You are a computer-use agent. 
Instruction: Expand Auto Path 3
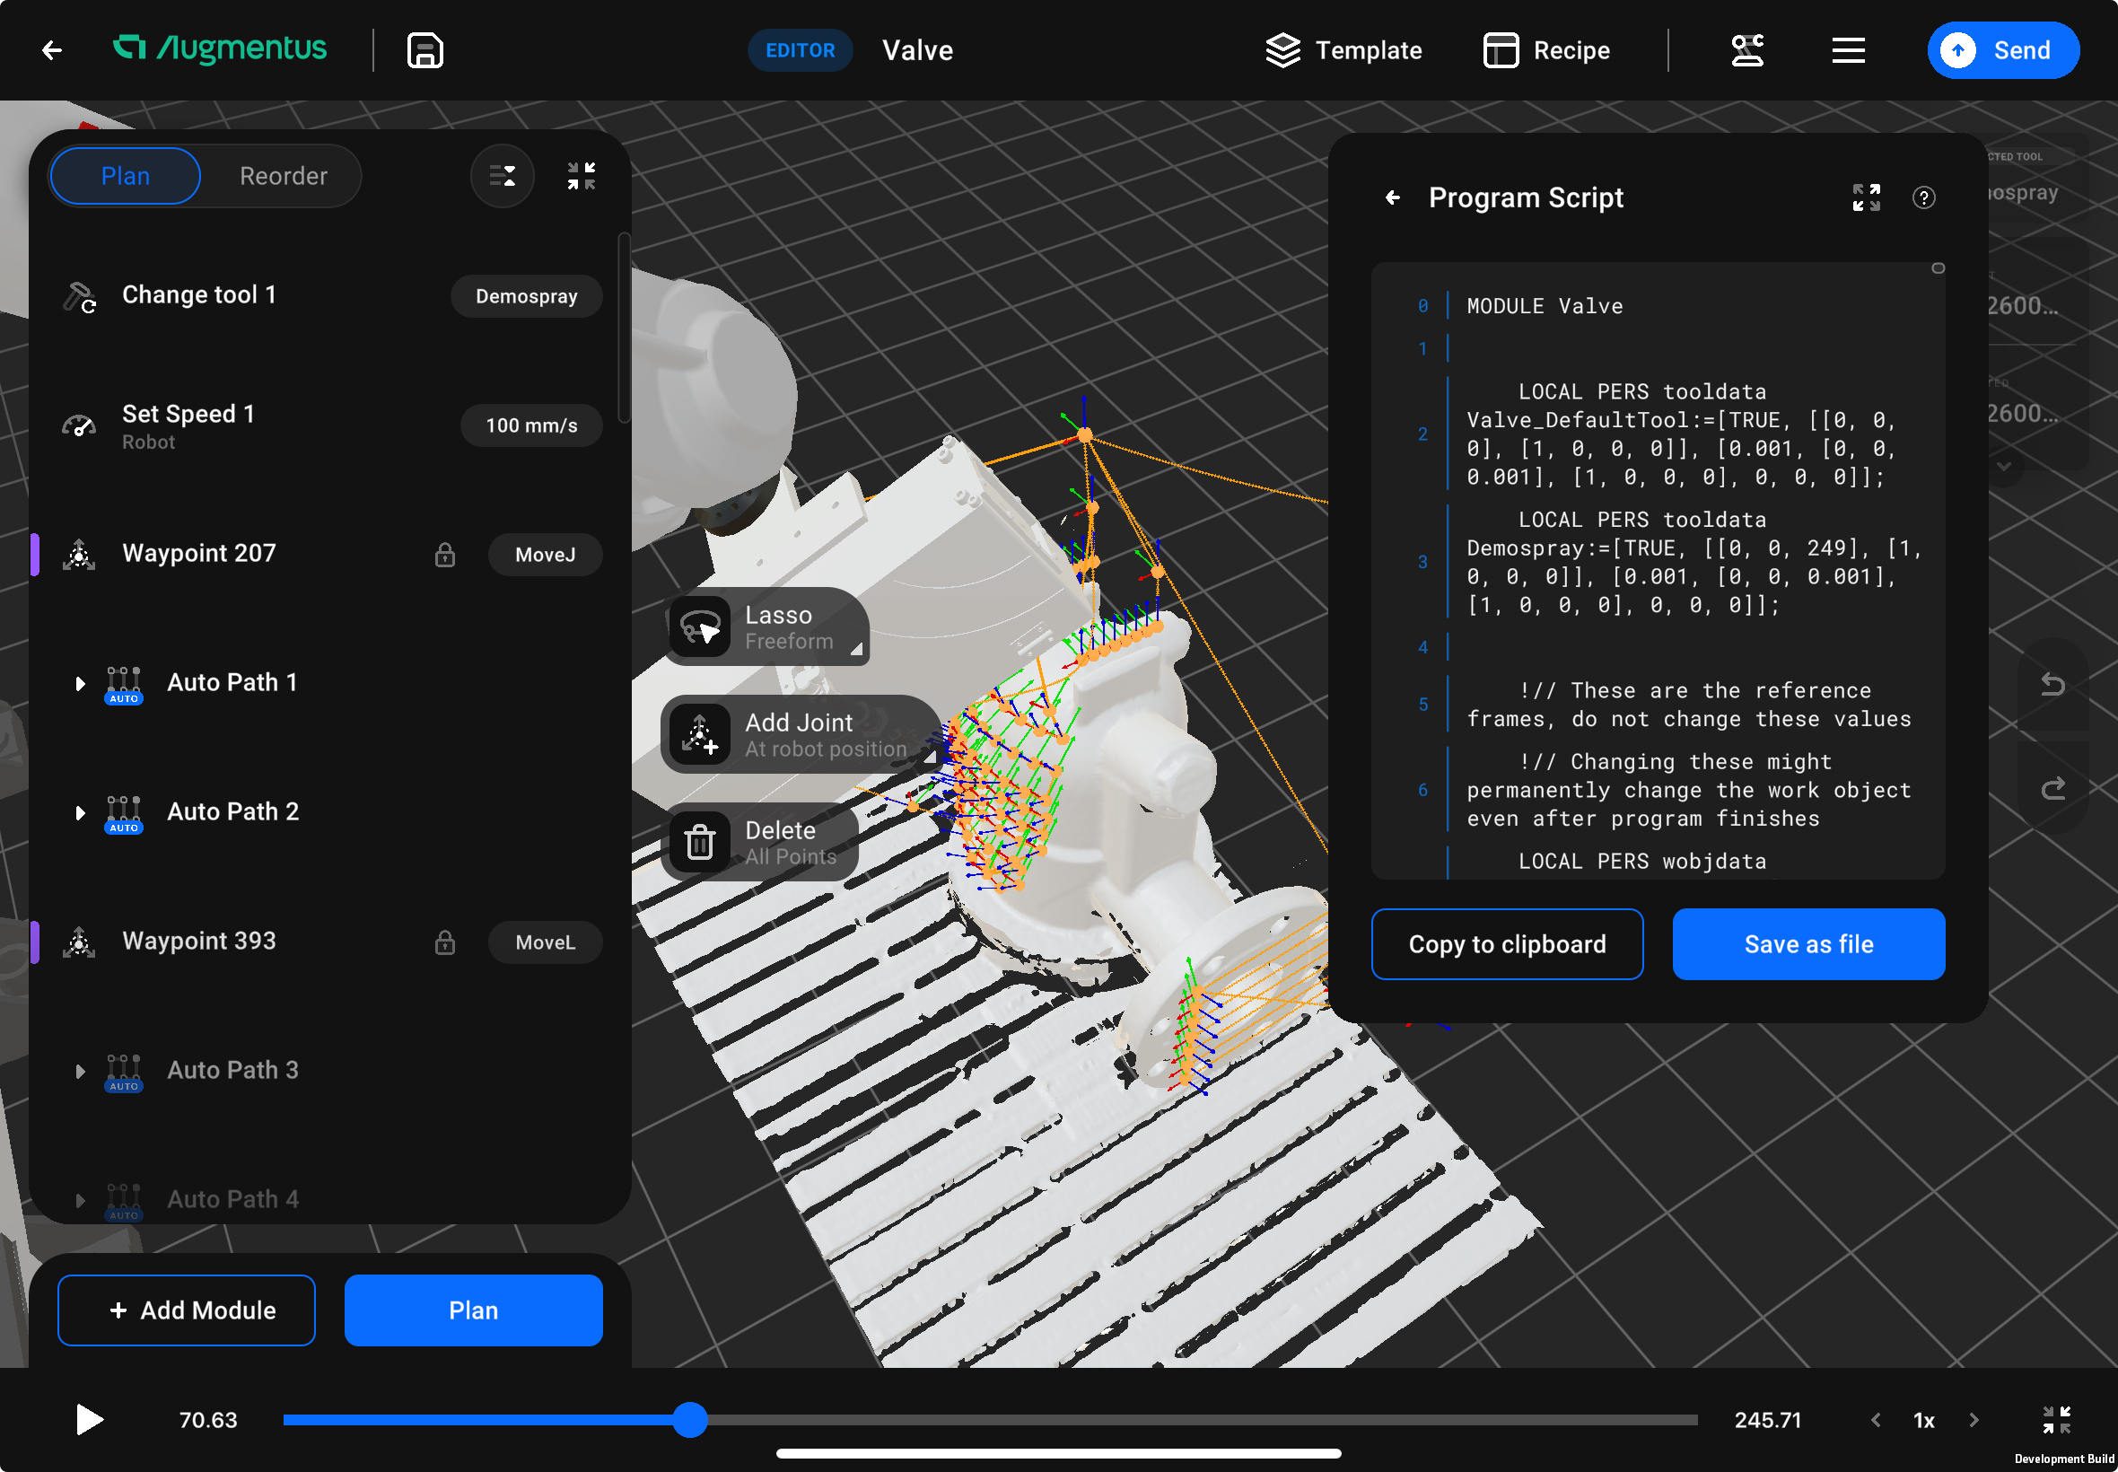click(80, 1071)
